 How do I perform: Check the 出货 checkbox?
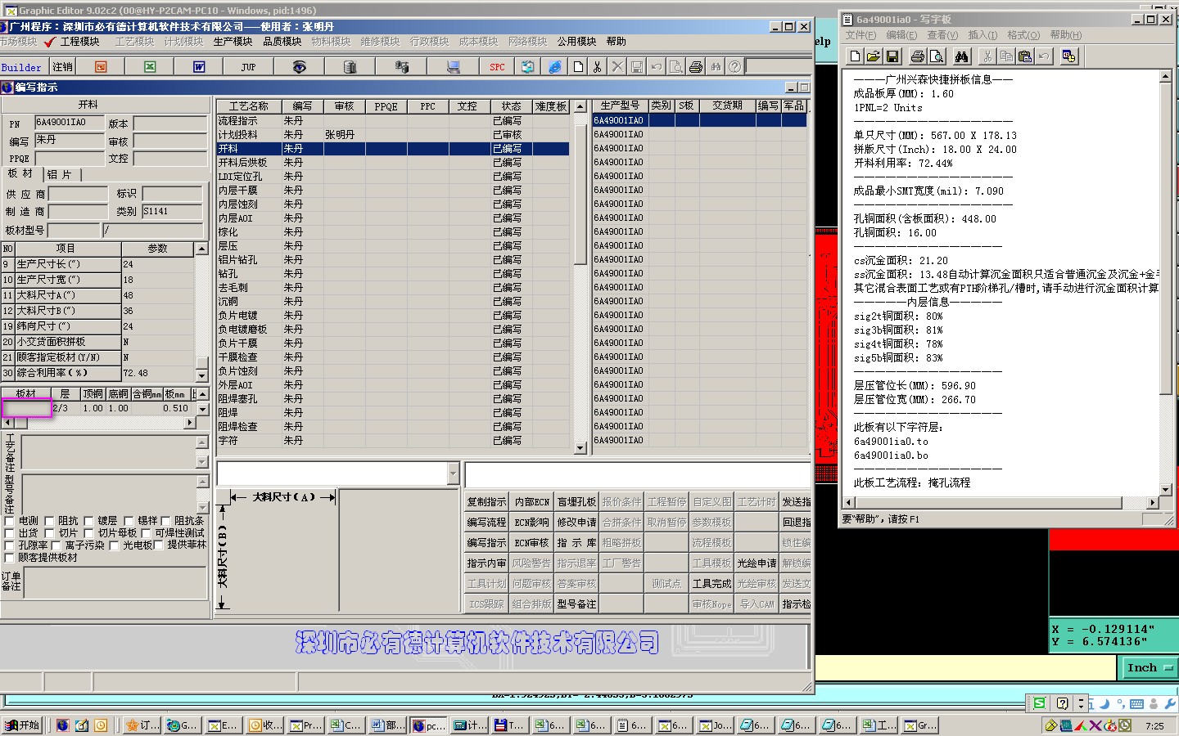[x=10, y=533]
